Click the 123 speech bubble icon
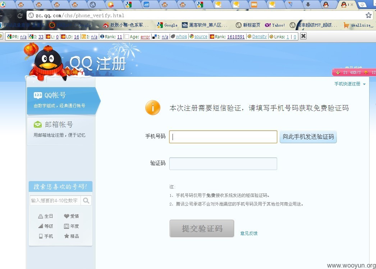Screen dimensions: 376x269 [38, 95]
